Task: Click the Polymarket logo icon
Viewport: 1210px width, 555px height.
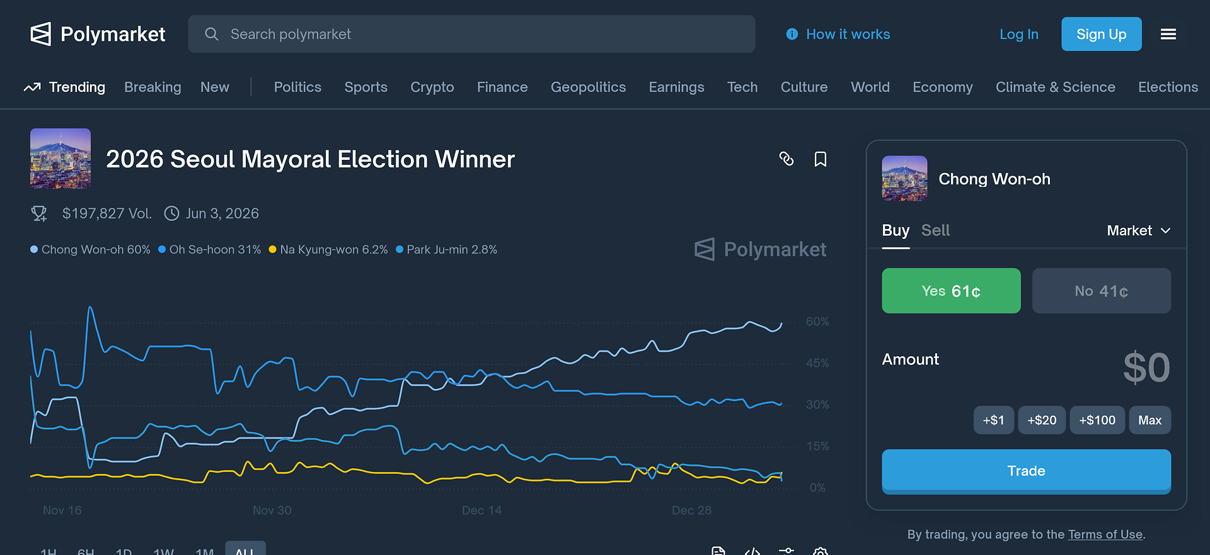Action: (x=41, y=34)
